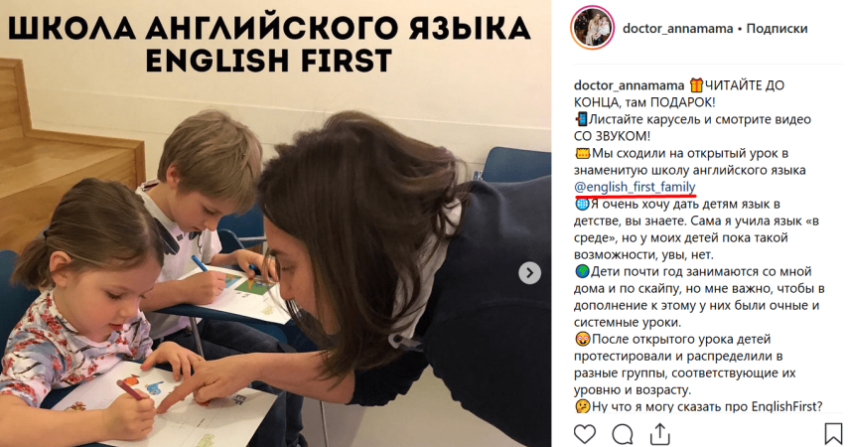This screenshot has width=848, height=447.
Task: Click the gift emoji before ЧИТАЙТЕ ДО КОНЦА
Action: pos(696,85)
